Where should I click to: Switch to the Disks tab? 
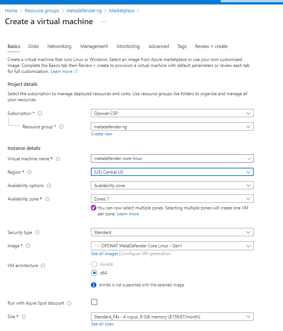click(x=33, y=46)
